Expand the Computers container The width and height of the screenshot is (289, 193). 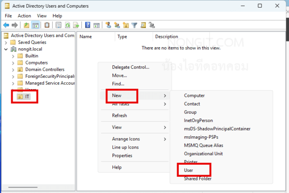[x=13, y=63]
